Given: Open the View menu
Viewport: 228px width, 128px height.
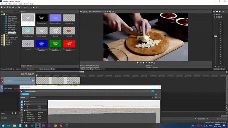Looking at the screenshot, I should [x=10, y=4].
